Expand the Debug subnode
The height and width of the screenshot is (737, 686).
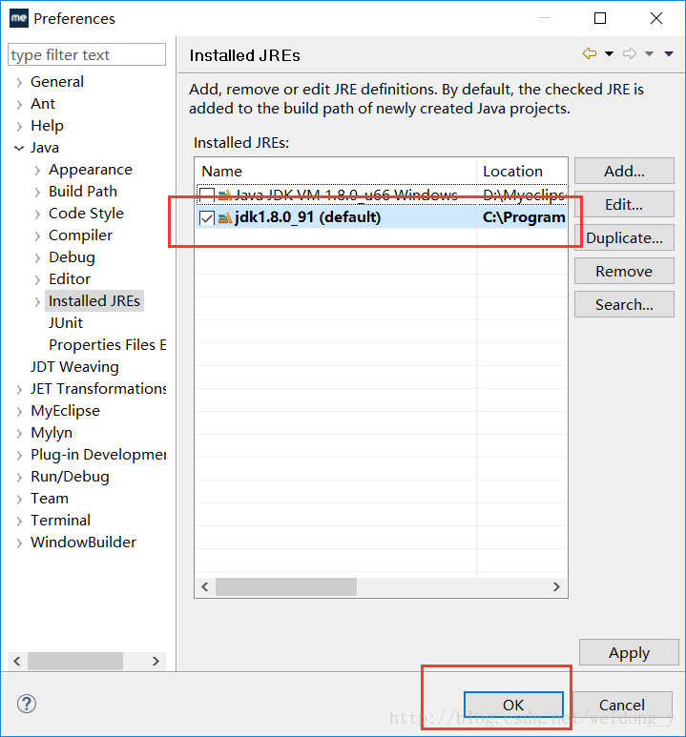click(x=37, y=258)
